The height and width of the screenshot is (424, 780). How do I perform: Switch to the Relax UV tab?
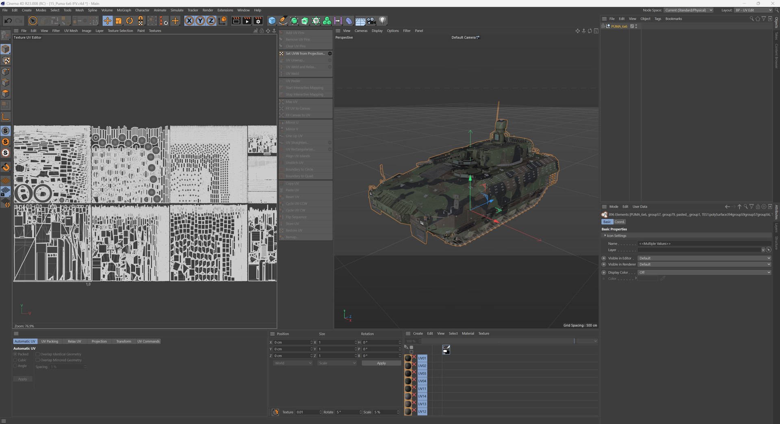pyautogui.click(x=74, y=341)
